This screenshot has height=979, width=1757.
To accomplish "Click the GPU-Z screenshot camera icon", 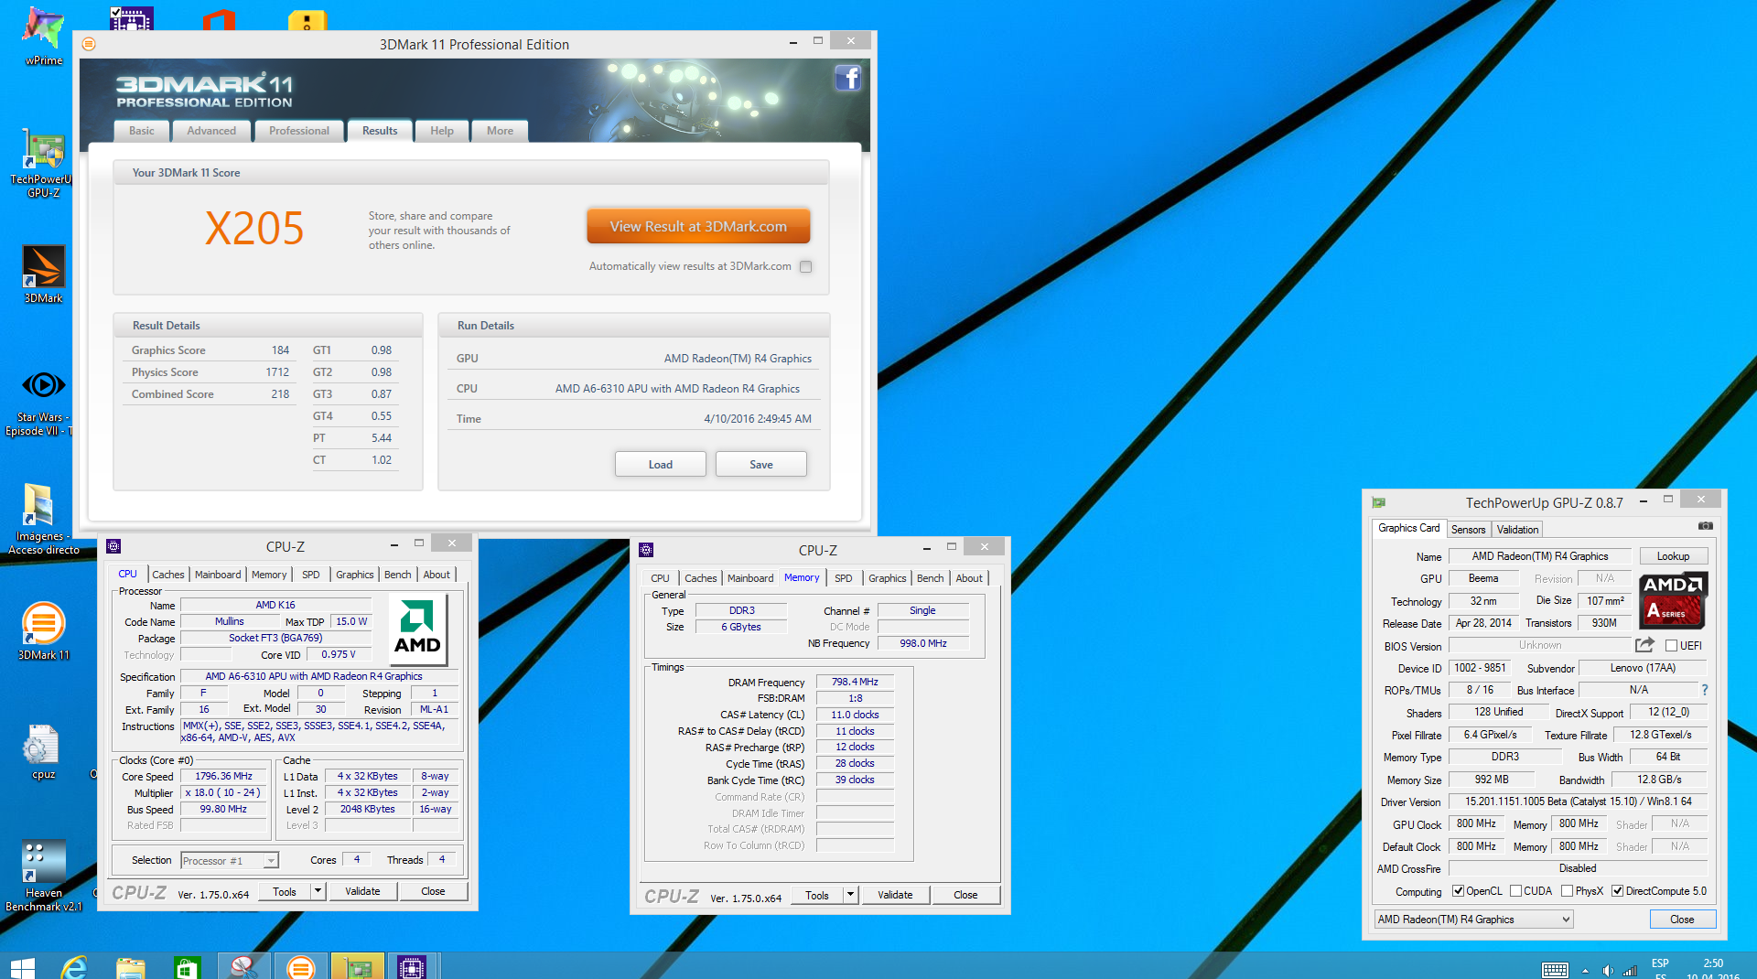I will pyautogui.click(x=1706, y=526).
